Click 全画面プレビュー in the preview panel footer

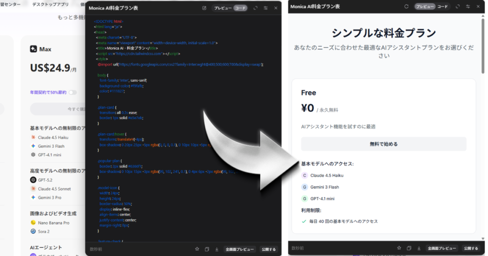point(441,248)
